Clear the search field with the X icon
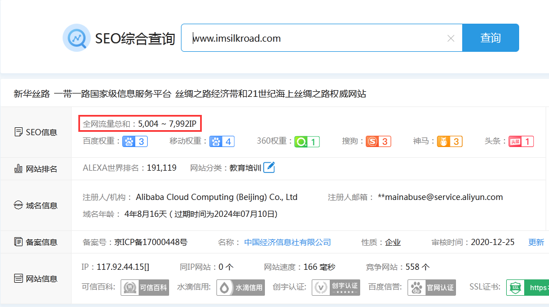The width and height of the screenshot is (549, 307). click(x=450, y=38)
